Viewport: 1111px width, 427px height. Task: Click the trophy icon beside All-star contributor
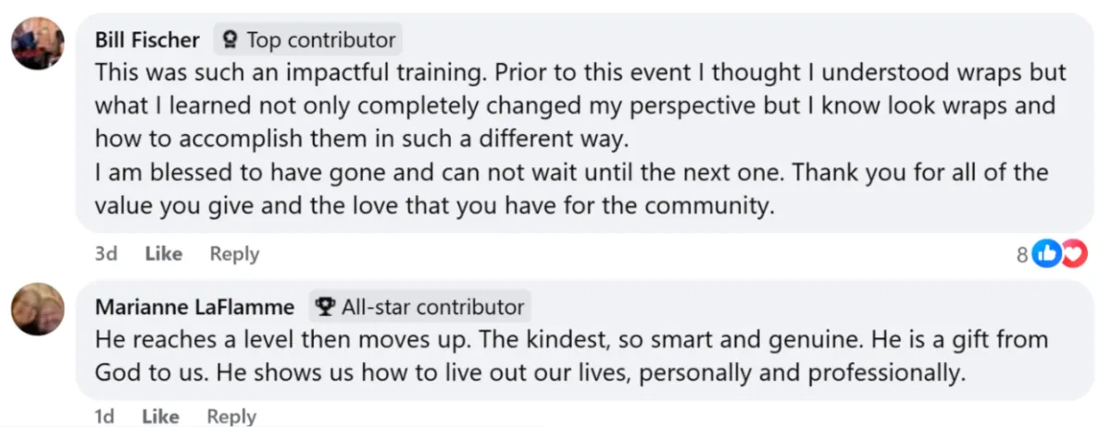325,306
